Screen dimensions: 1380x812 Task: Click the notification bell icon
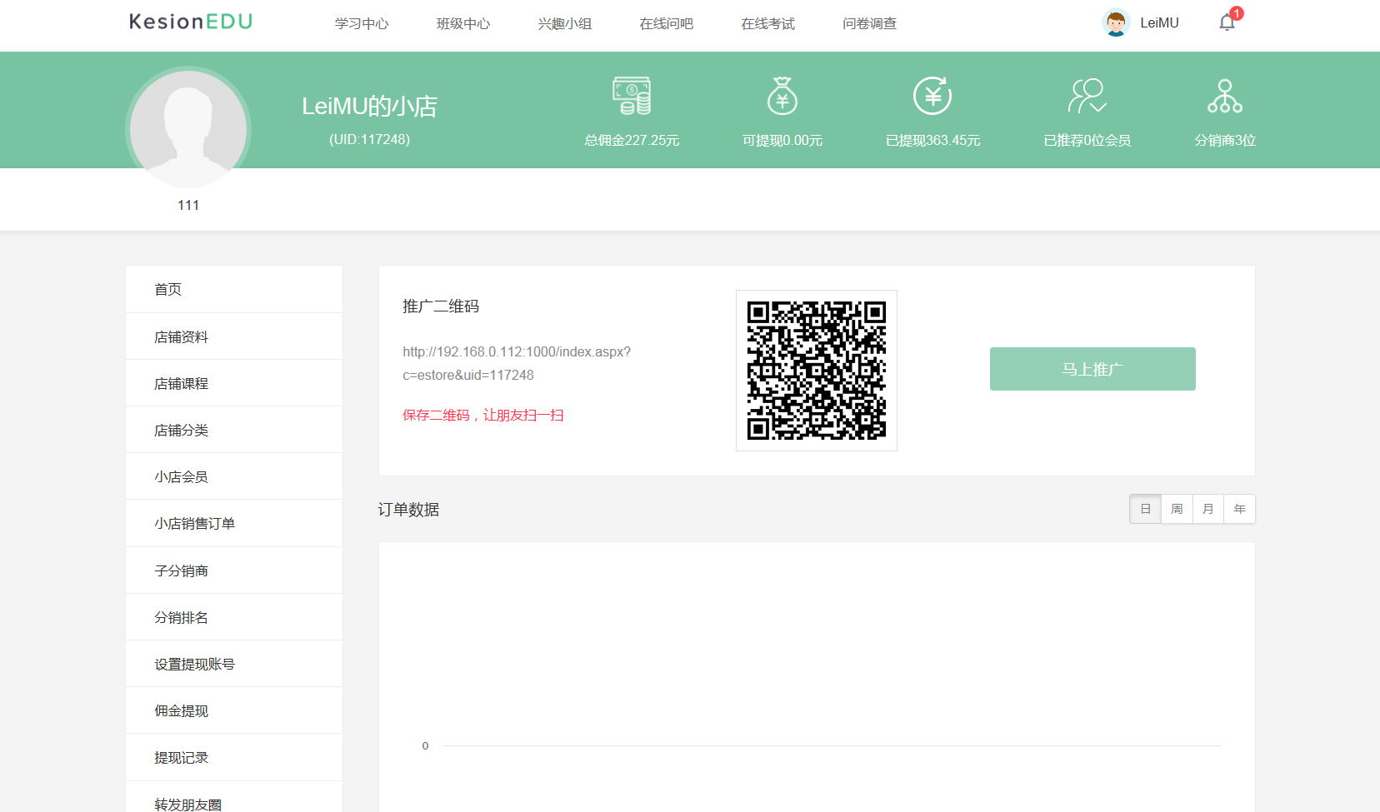[1227, 23]
